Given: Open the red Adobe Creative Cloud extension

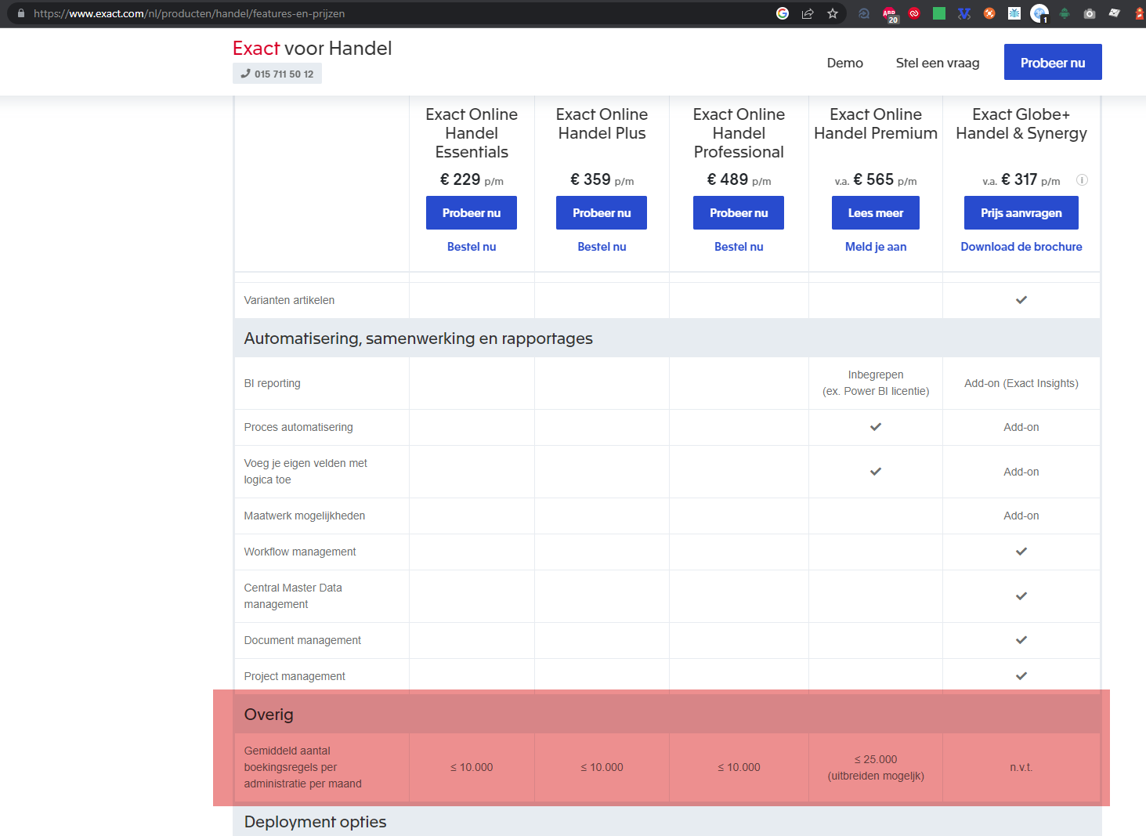Looking at the screenshot, I should [914, 13].
